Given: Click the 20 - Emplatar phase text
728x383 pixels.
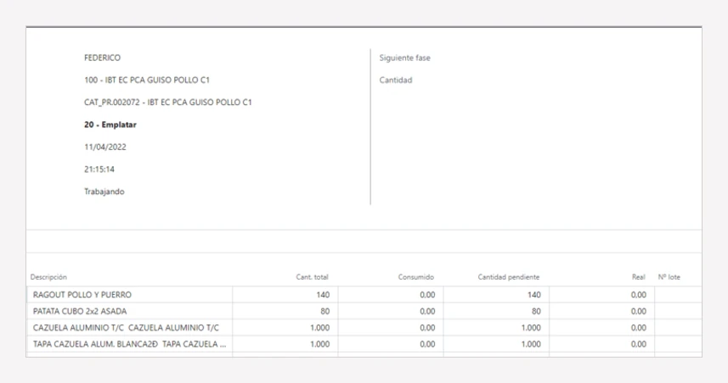Looking at the screenshot, I should coord(110,125).
